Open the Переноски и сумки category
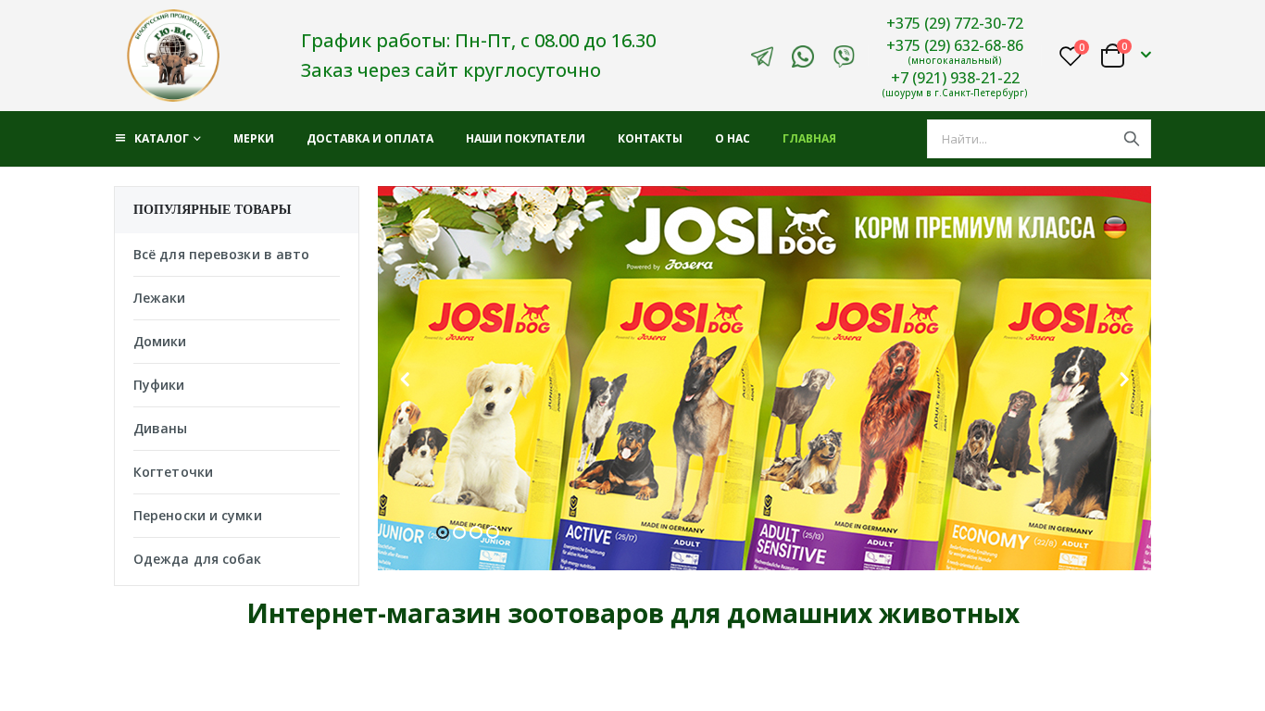The width and height of the screenshot is (1265, 711). [x=198, y=516]
